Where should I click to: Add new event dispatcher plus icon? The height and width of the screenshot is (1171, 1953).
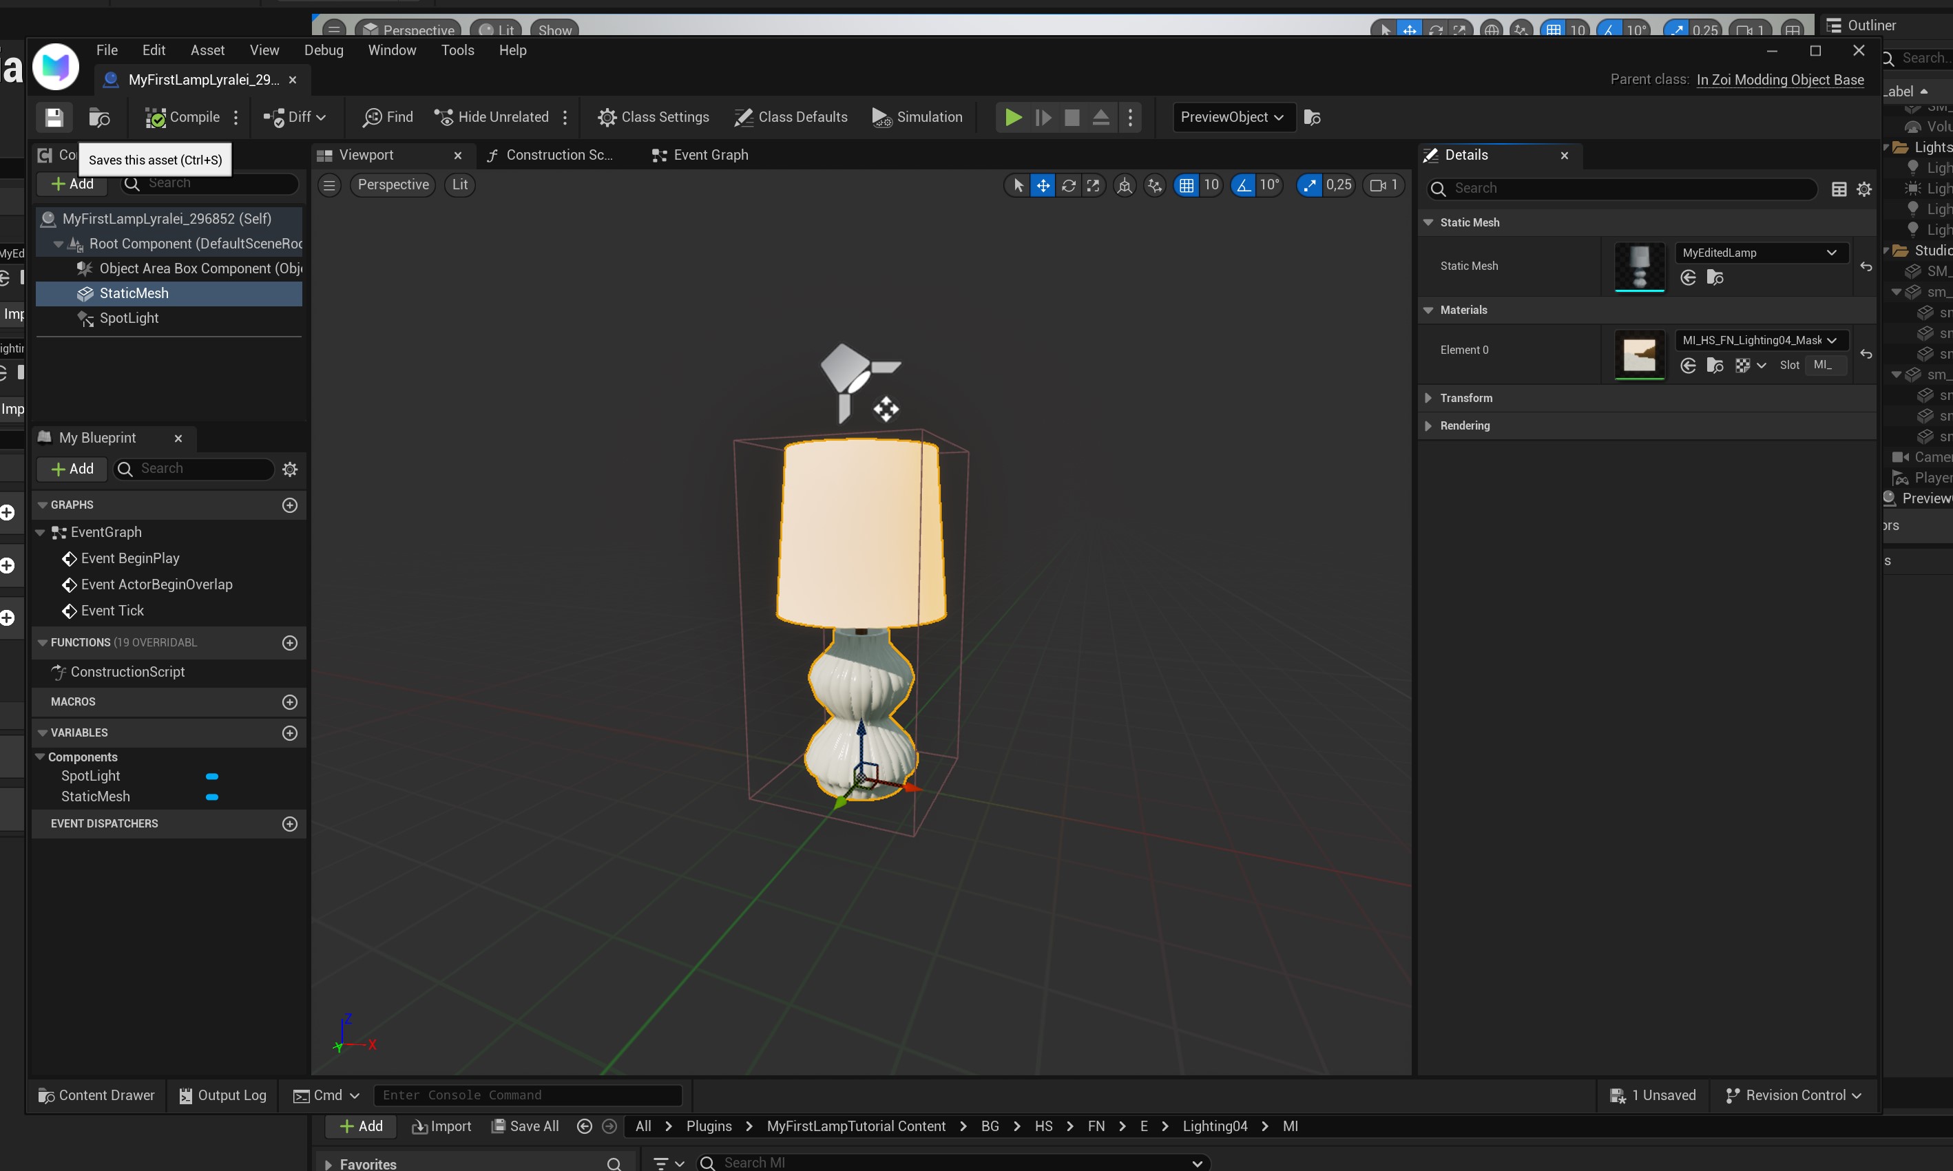click(x=290, y=824)
